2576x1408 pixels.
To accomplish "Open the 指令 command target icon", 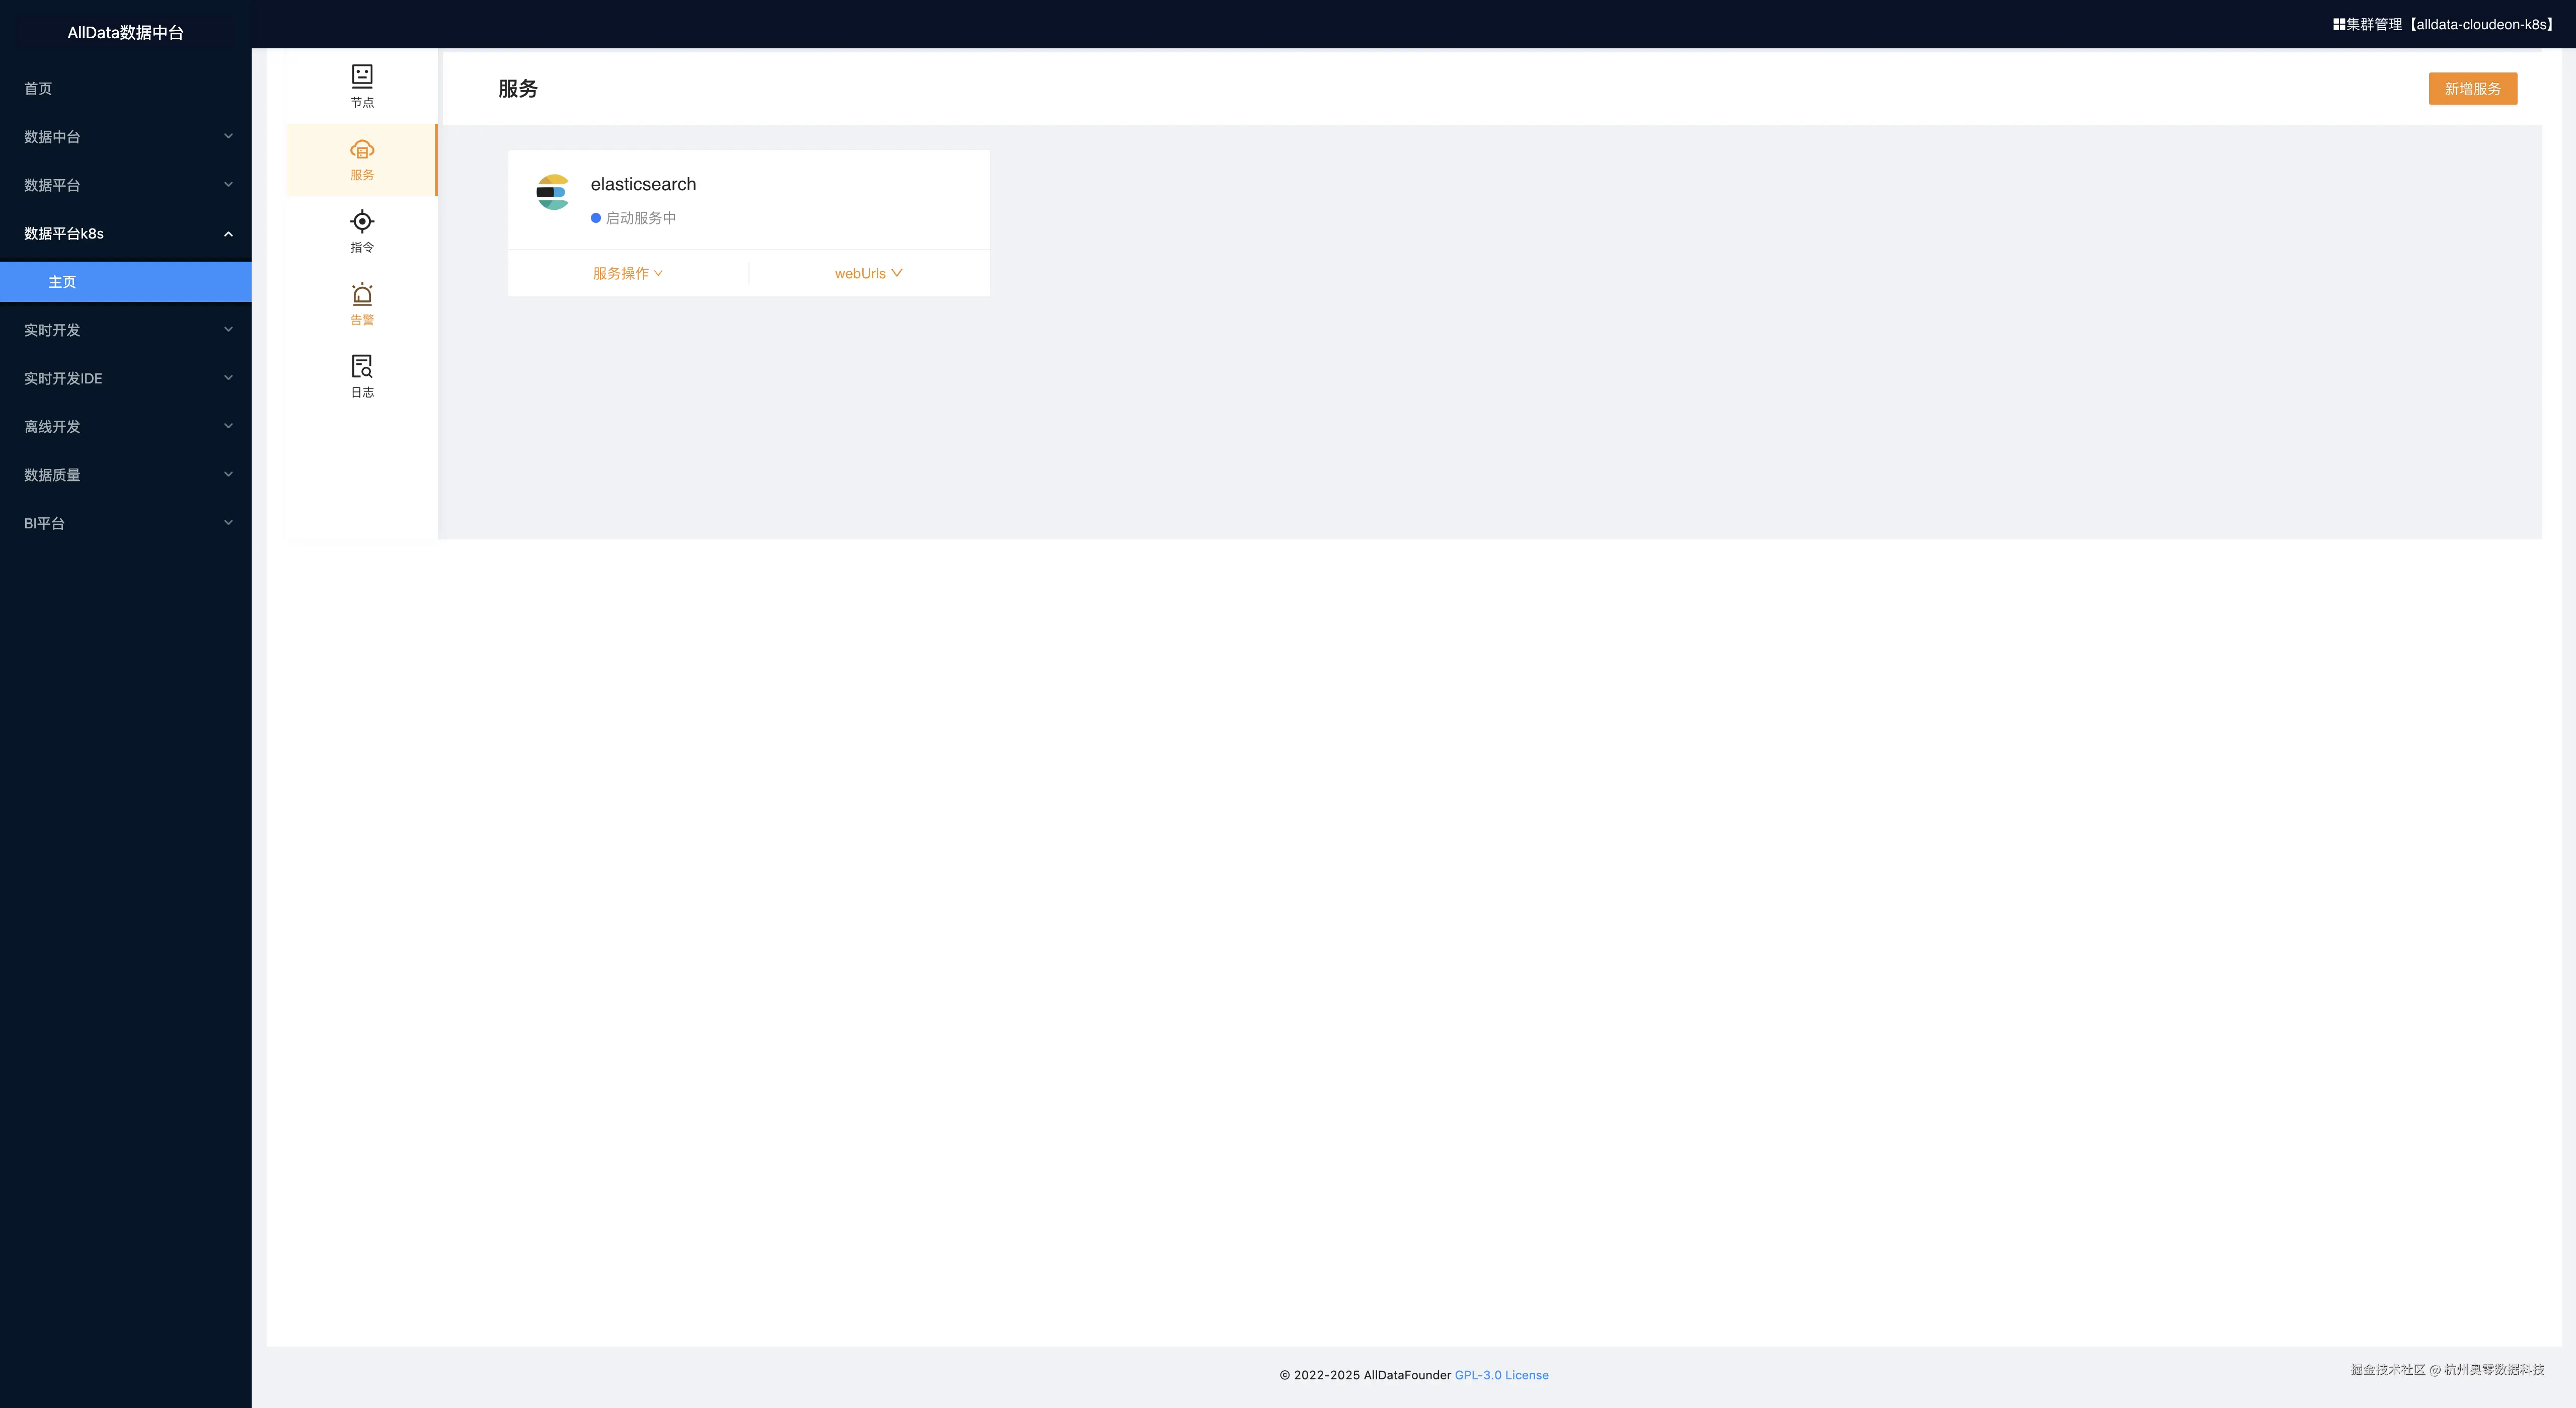I will (362, 221).
